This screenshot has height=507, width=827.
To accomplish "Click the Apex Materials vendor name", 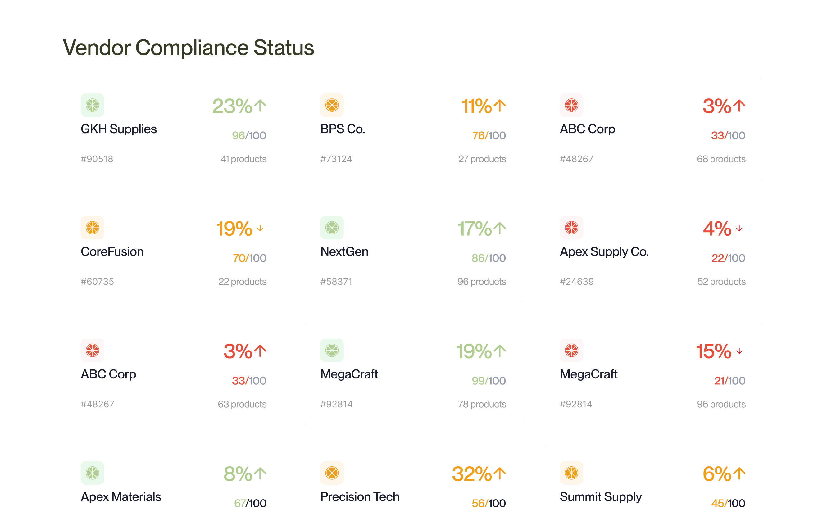I will (121, 497).
